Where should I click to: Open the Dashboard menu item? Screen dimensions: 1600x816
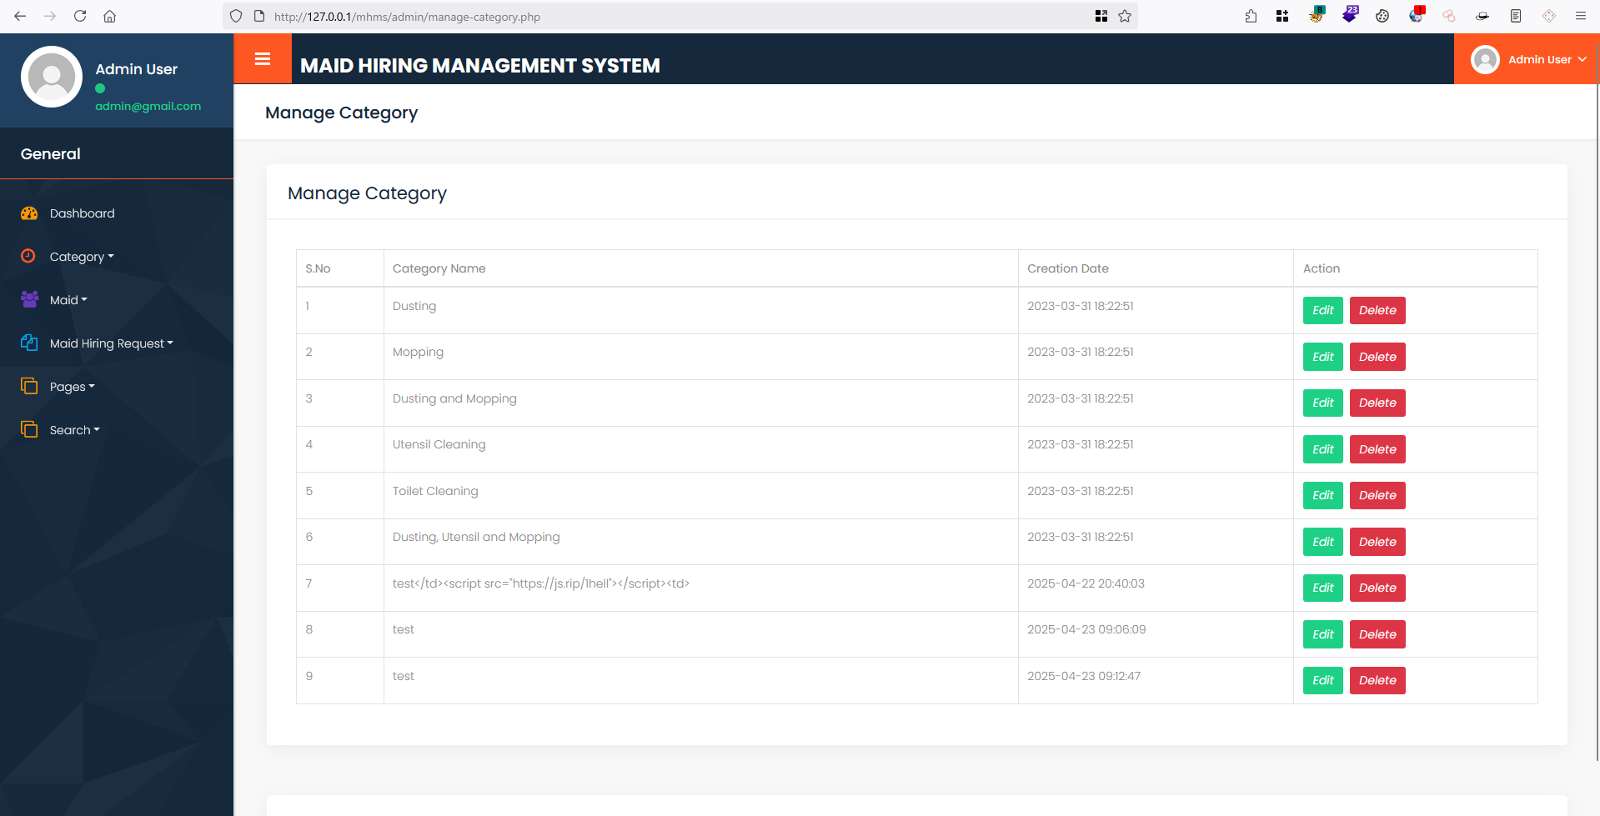(x=83, y=213)
